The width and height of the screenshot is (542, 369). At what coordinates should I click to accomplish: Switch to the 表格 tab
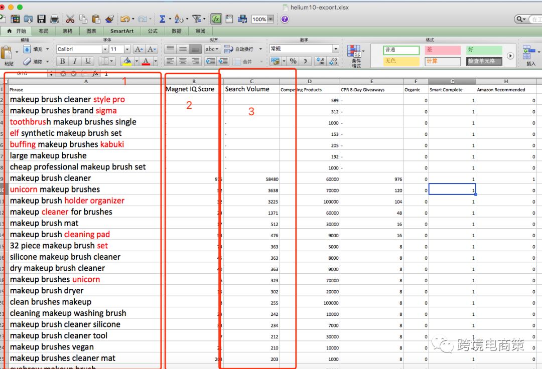pos(67,31)
